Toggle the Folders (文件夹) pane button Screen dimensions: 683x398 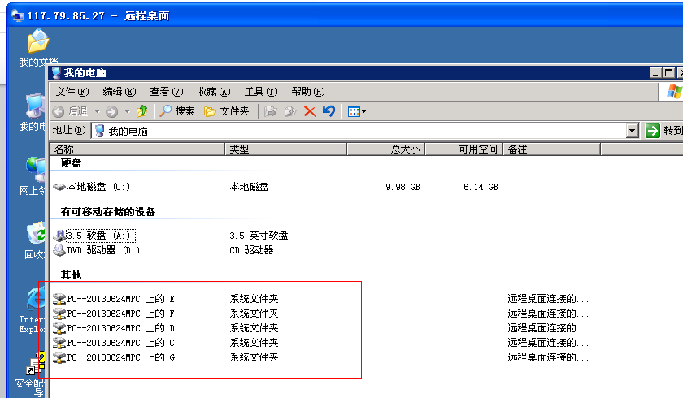pyautogui.click(x=227, y=111)
